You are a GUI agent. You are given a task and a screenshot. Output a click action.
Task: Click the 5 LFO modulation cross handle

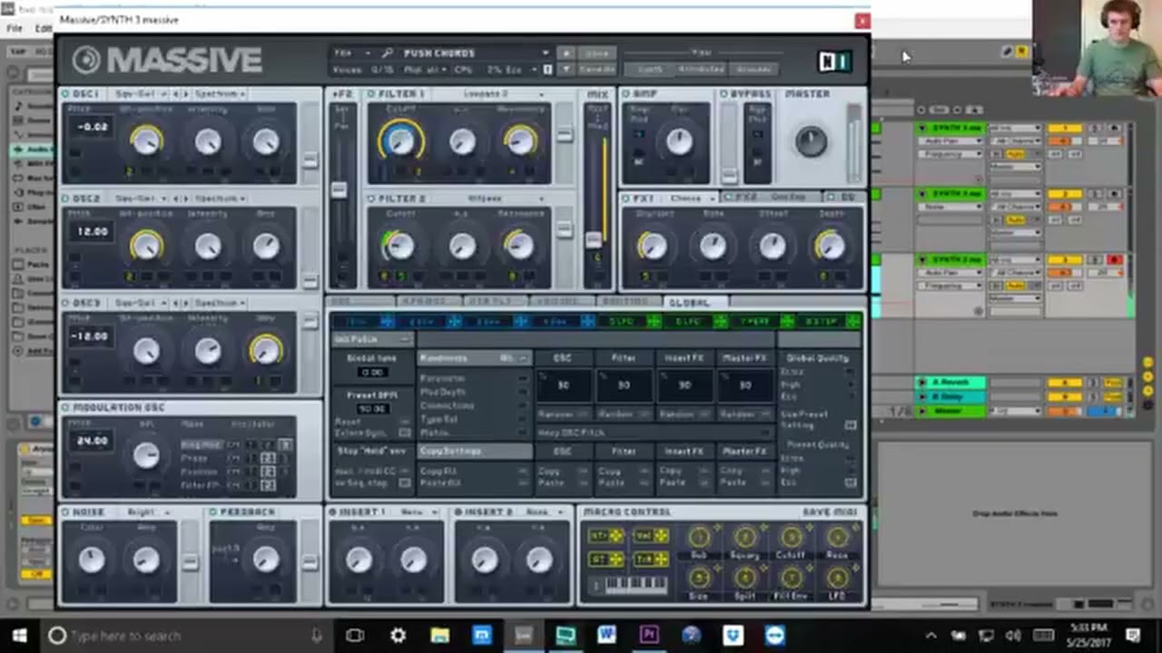coord(654,321)
